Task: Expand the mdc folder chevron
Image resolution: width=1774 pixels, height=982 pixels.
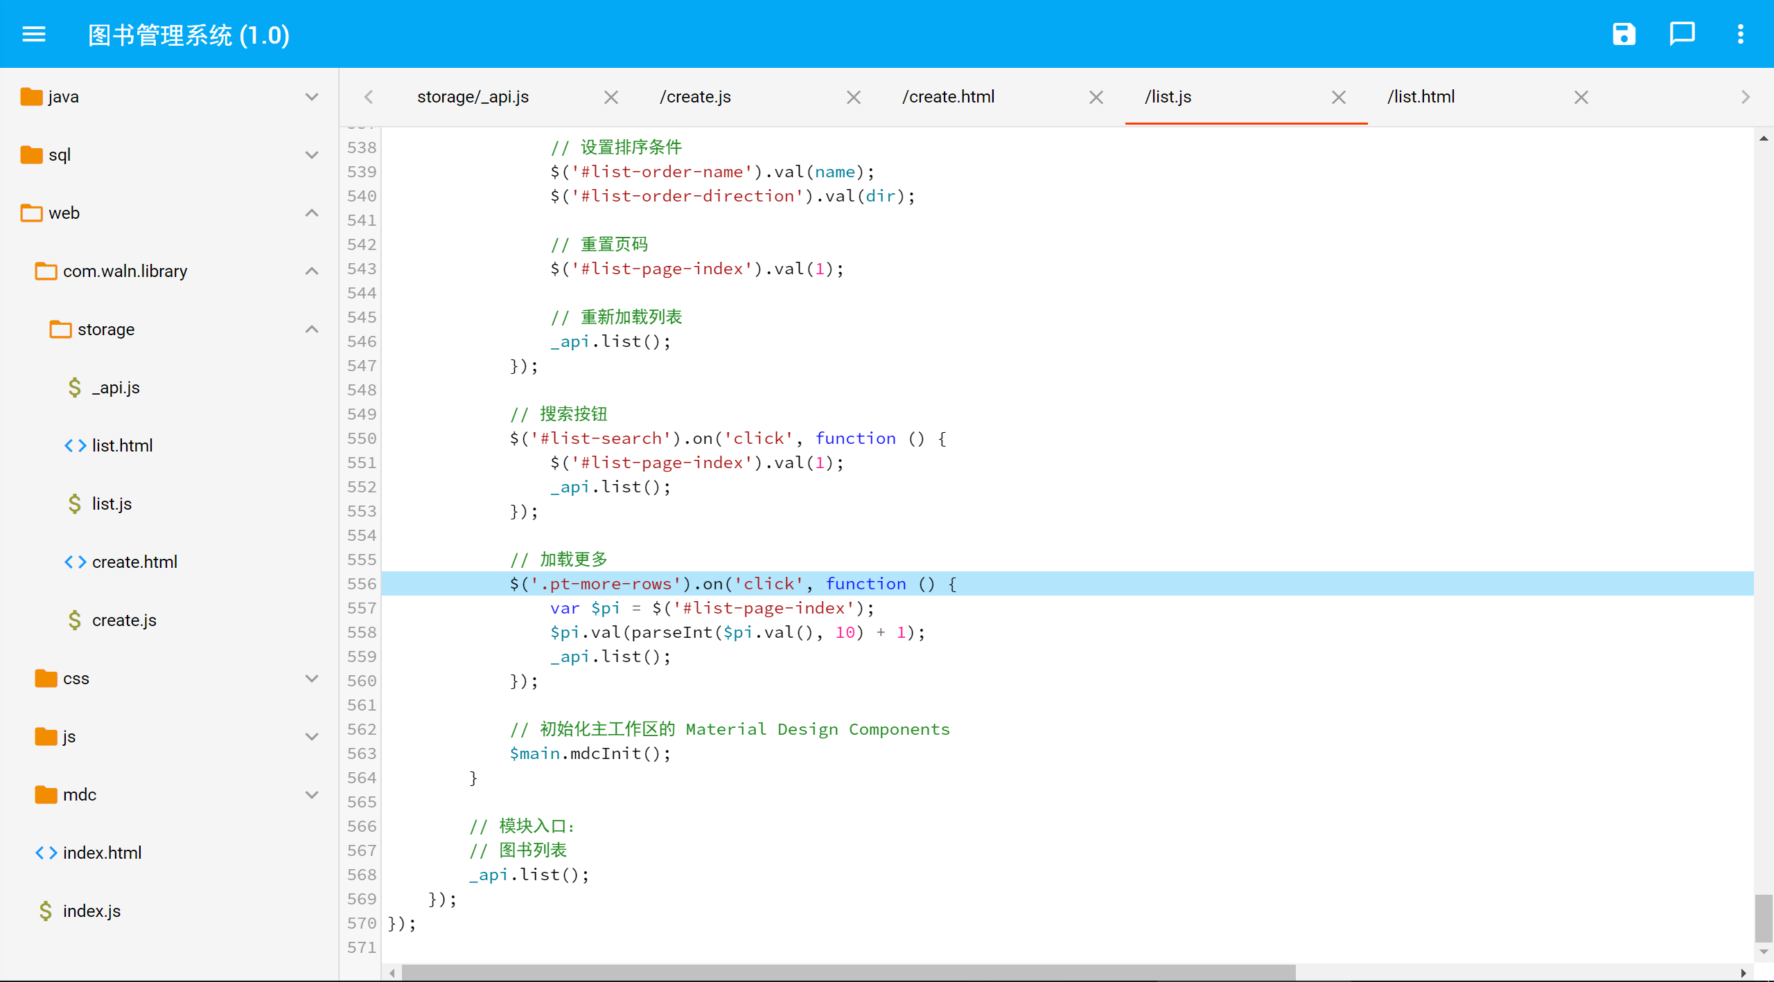Action: tap(312, 795)
